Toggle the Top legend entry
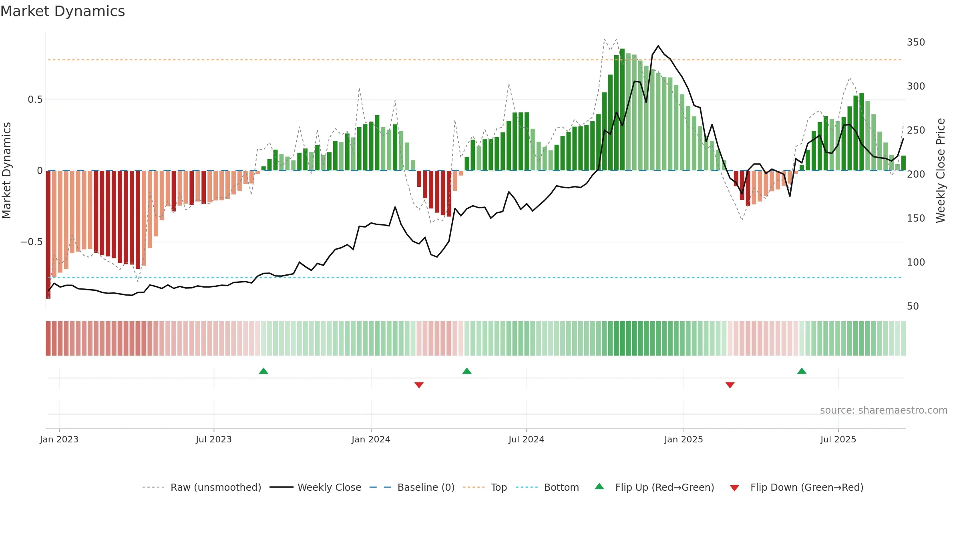Image resolution: width=961 pixels, height=540 pixels. point(485,487)
